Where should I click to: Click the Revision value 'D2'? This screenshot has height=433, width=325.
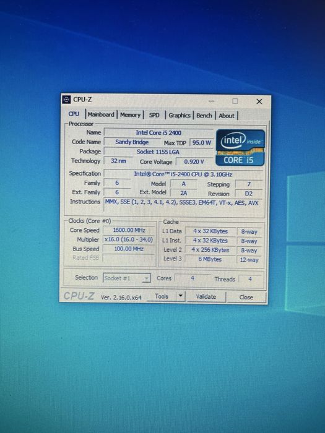248,194
